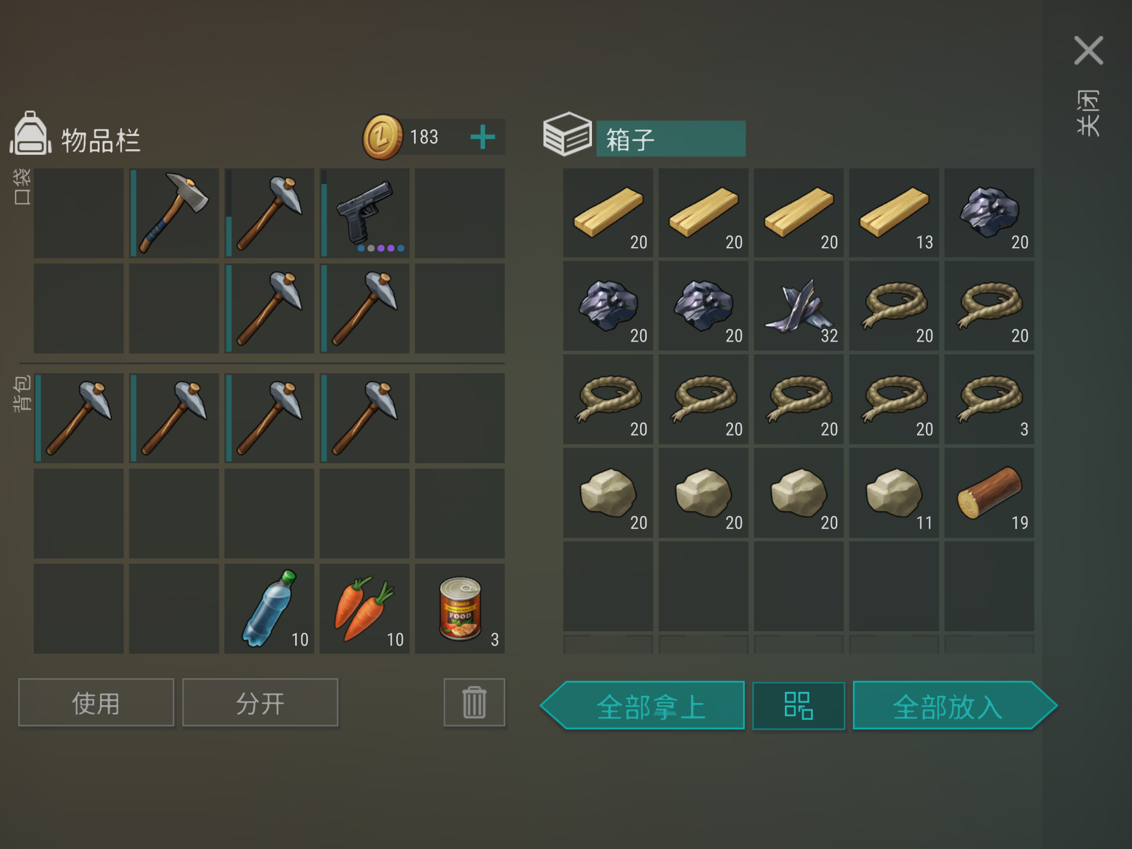This screenshot has height=849, width=1132.
Task: Click the trash bin delete button
Action: (474, 702)
